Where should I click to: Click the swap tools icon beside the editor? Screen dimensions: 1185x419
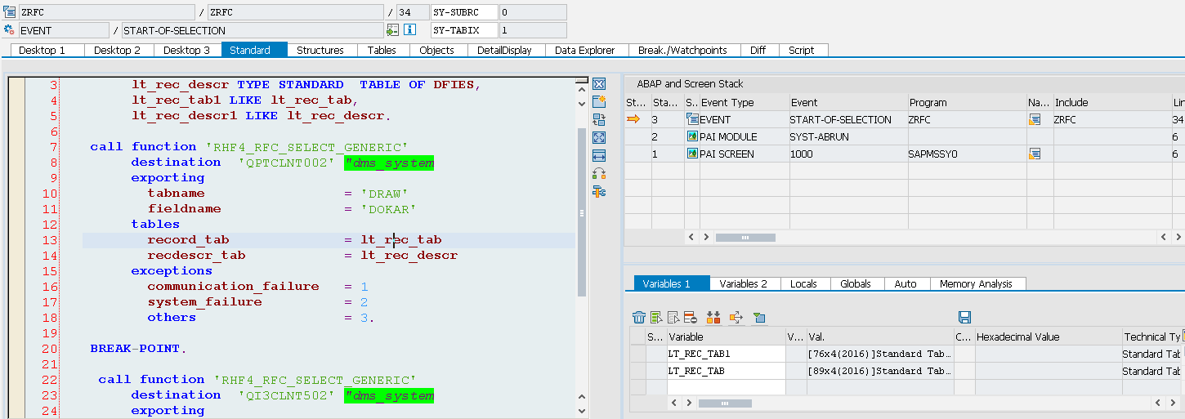598,173
